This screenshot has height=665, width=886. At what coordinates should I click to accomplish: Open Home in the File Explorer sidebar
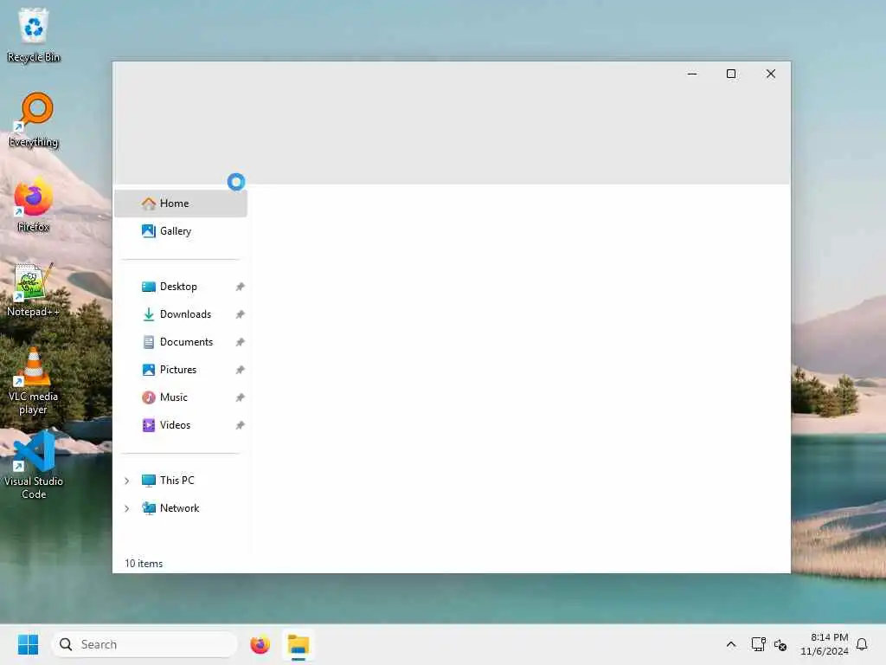[x=180, y=203]
